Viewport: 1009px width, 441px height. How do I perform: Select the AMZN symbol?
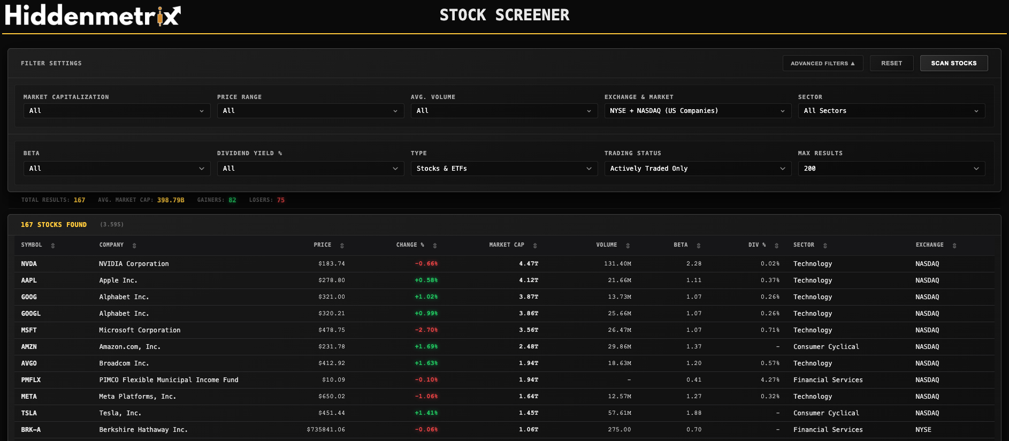(x=29, y=347)
